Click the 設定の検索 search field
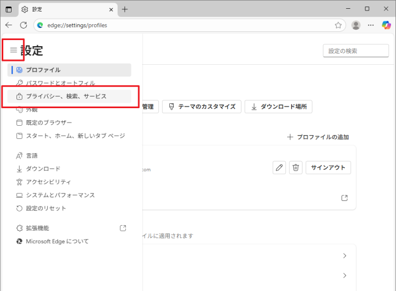This screenshot has width=396, height=291. point(355,51)
